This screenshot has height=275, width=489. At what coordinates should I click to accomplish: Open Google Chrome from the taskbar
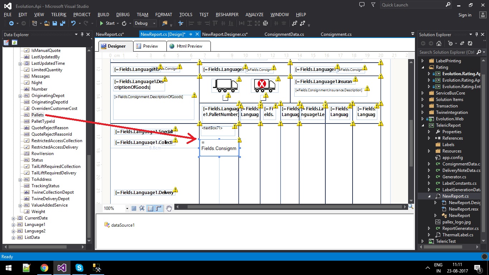tap(44, 268)
